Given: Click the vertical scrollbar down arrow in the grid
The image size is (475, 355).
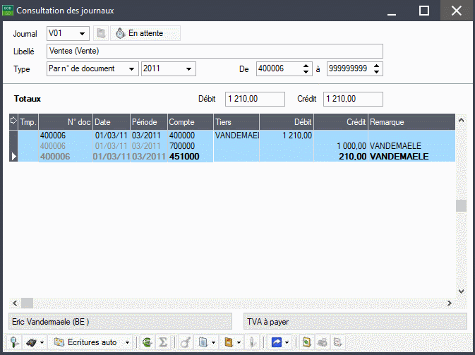Looking at the screenshot, I should [x=462, y=290].
